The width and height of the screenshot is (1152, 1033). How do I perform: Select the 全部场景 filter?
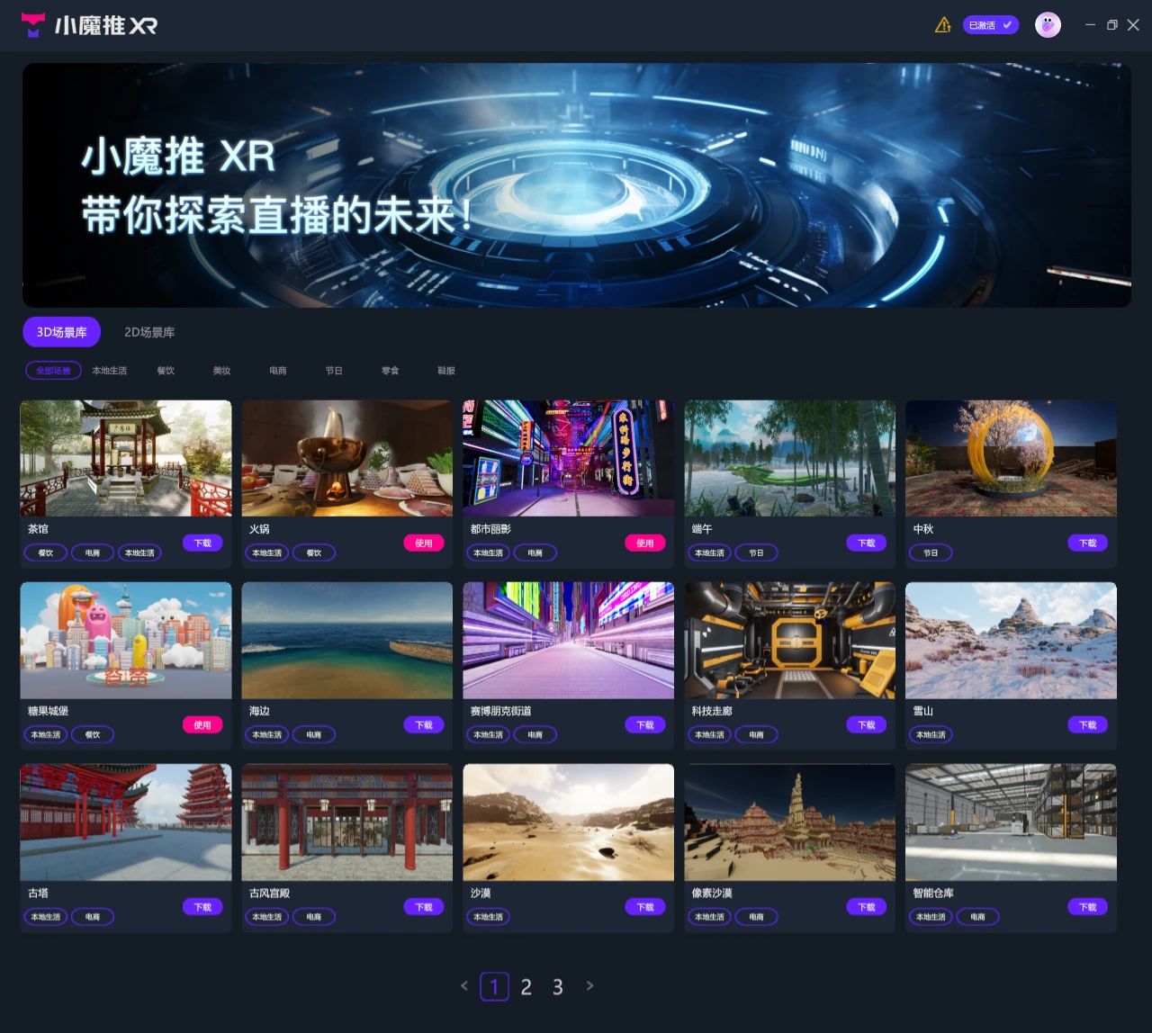coord(53,371)
